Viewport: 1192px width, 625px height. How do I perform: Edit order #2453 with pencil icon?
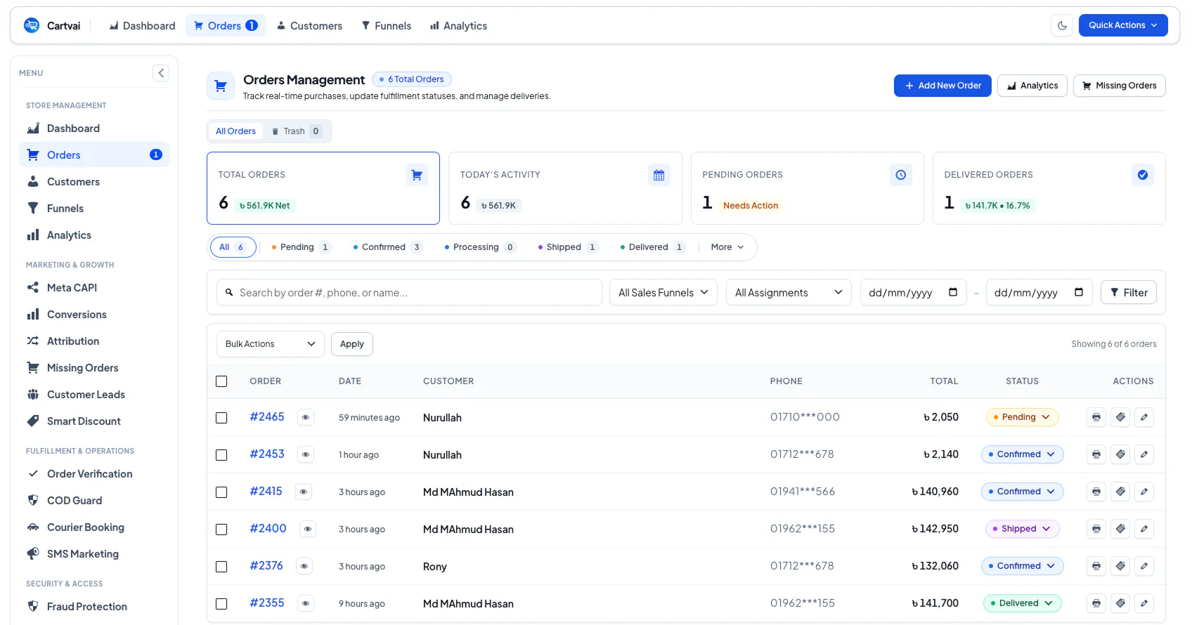(1144, 454)
